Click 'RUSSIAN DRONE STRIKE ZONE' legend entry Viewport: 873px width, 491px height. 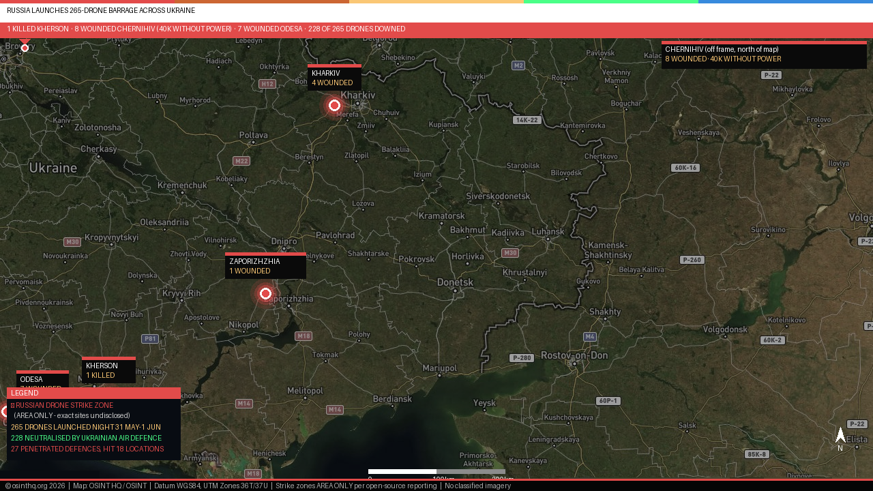click(x=62, y=405)
